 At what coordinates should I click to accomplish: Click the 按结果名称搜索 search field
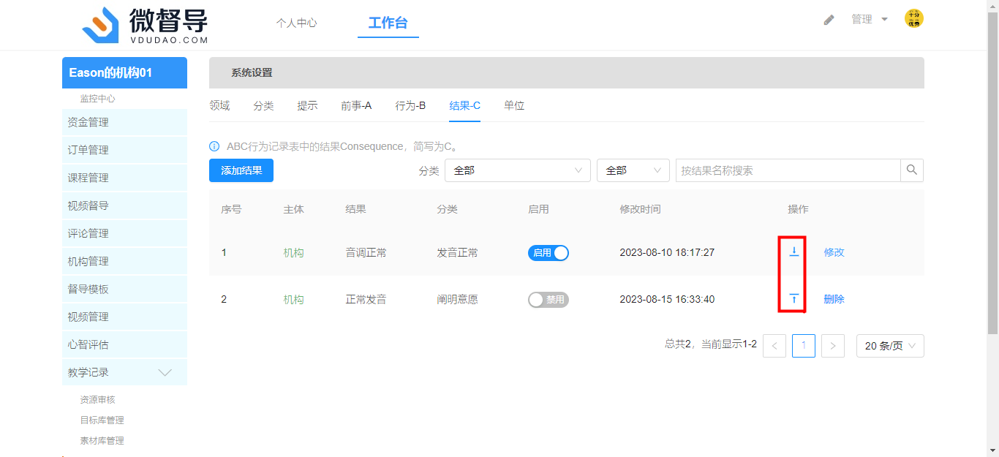coord(788,170)
